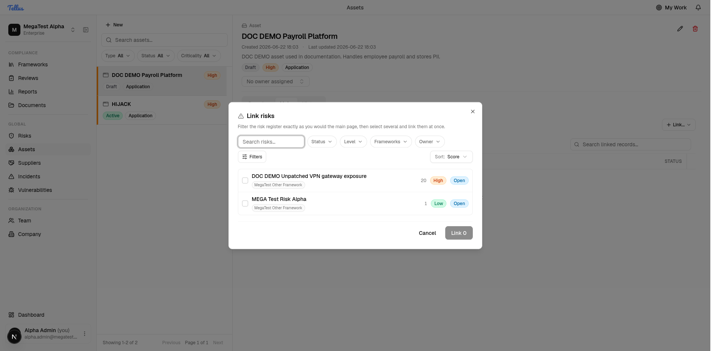This screenshot has height=351, width=716.
Task: Click the Documents folder icon
Action: pos(11,105)
